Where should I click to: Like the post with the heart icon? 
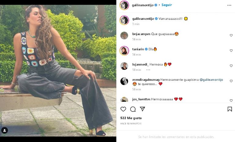[x=123, y=109]
